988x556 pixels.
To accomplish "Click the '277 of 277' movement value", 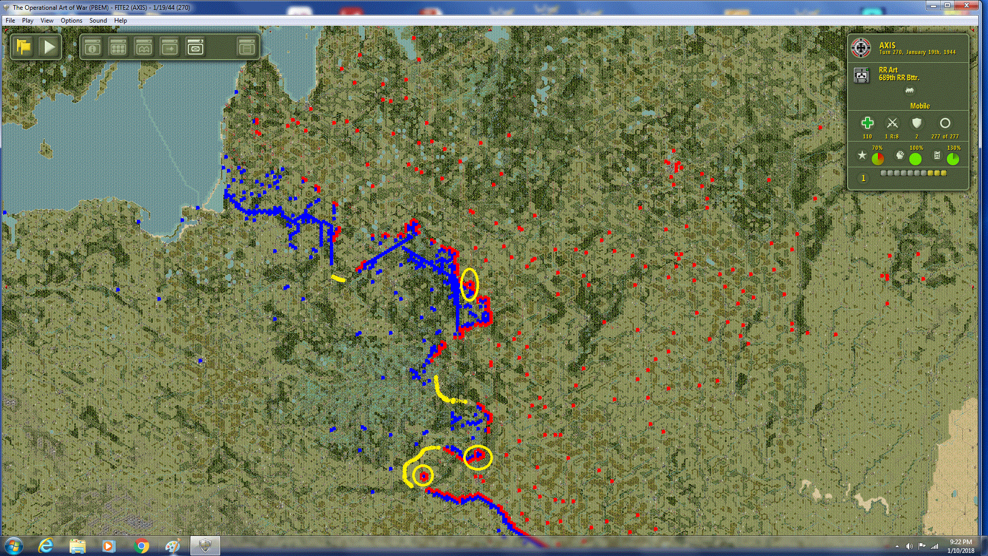I will click(945, 136).
